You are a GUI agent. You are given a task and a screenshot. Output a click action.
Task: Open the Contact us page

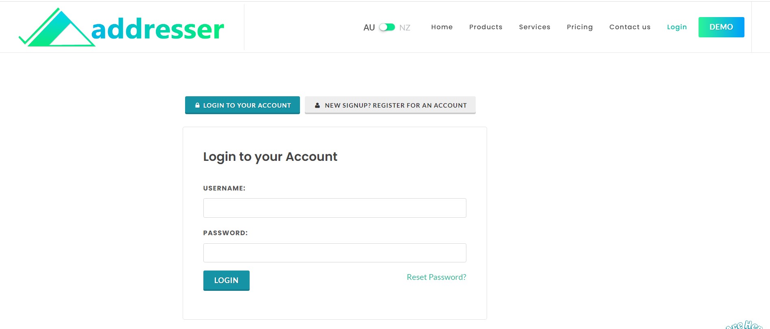[x=630, y=27]
